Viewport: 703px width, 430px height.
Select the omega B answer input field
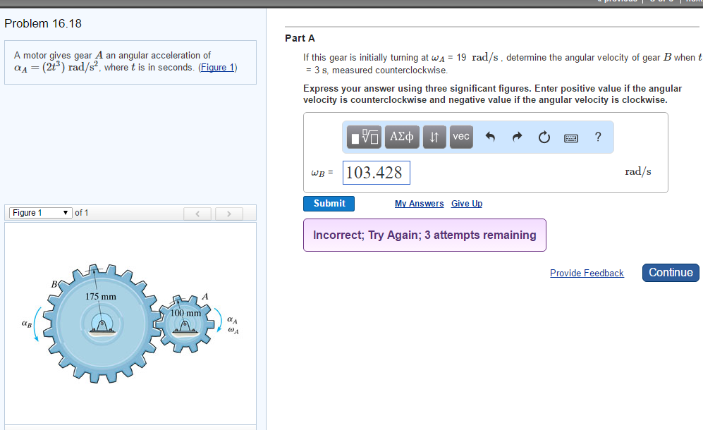coord(376,172)
